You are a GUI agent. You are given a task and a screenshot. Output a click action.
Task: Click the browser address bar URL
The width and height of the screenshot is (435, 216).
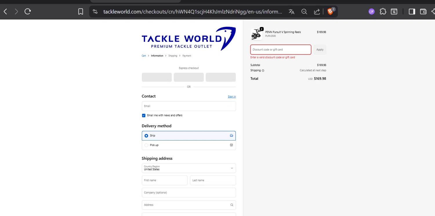[193, 12]
